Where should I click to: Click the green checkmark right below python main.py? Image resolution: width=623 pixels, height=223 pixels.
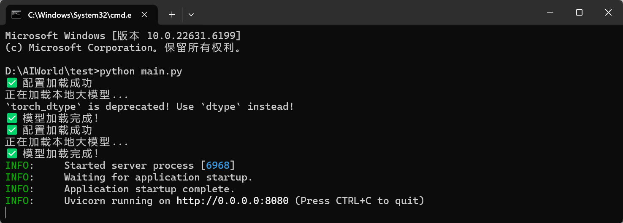pyautogui.click(x=12, y=83)
